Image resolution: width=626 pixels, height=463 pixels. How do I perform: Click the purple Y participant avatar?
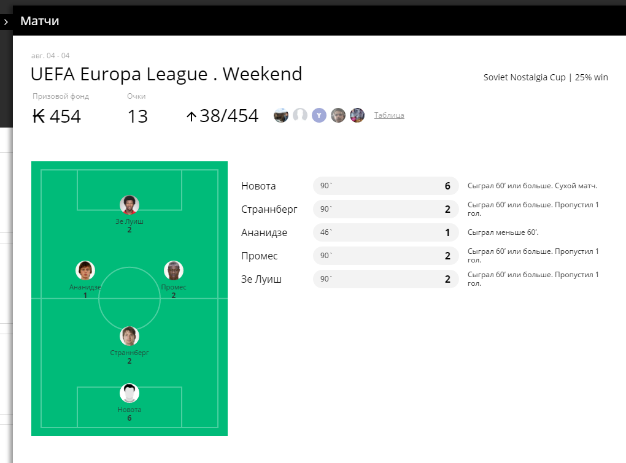pos(319,115)
